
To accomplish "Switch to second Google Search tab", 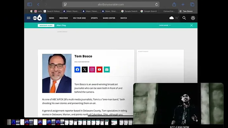I will [149, 11].
